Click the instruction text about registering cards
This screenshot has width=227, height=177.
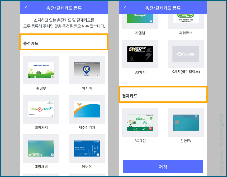(64, 23)
